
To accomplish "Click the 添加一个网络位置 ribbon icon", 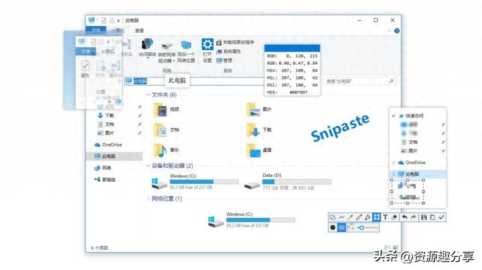I will pos(186,51).
